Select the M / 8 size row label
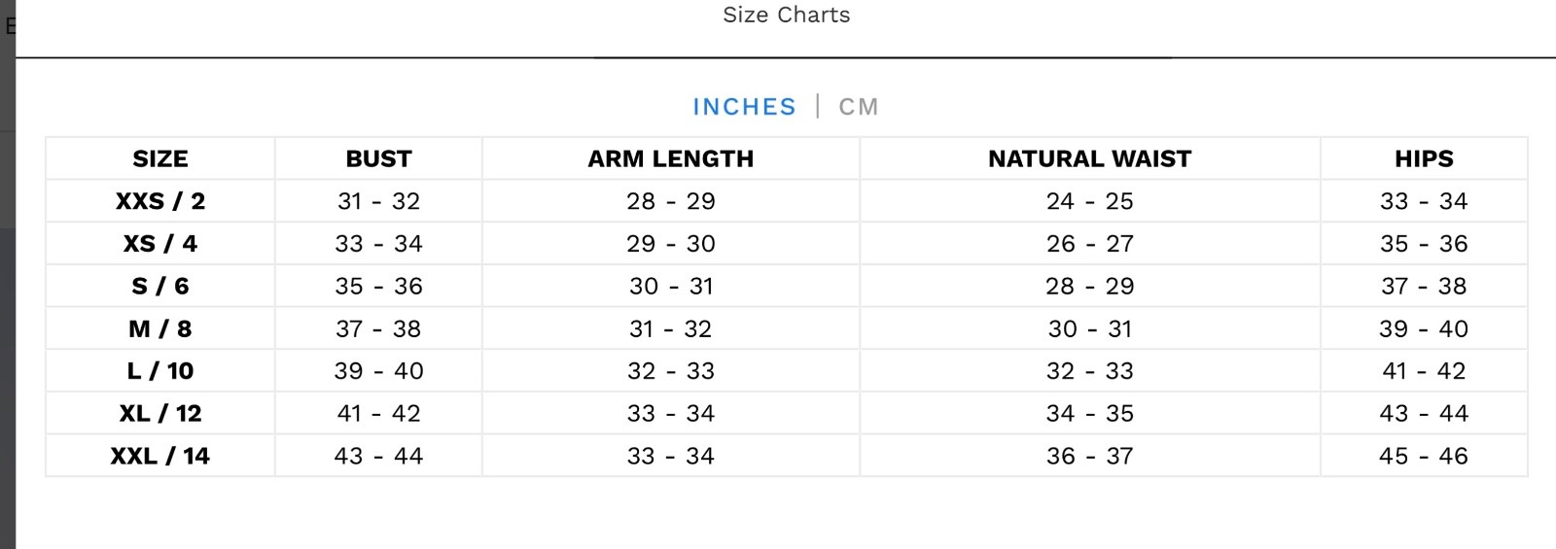1556x549 pixels. (x=160, y=329)
